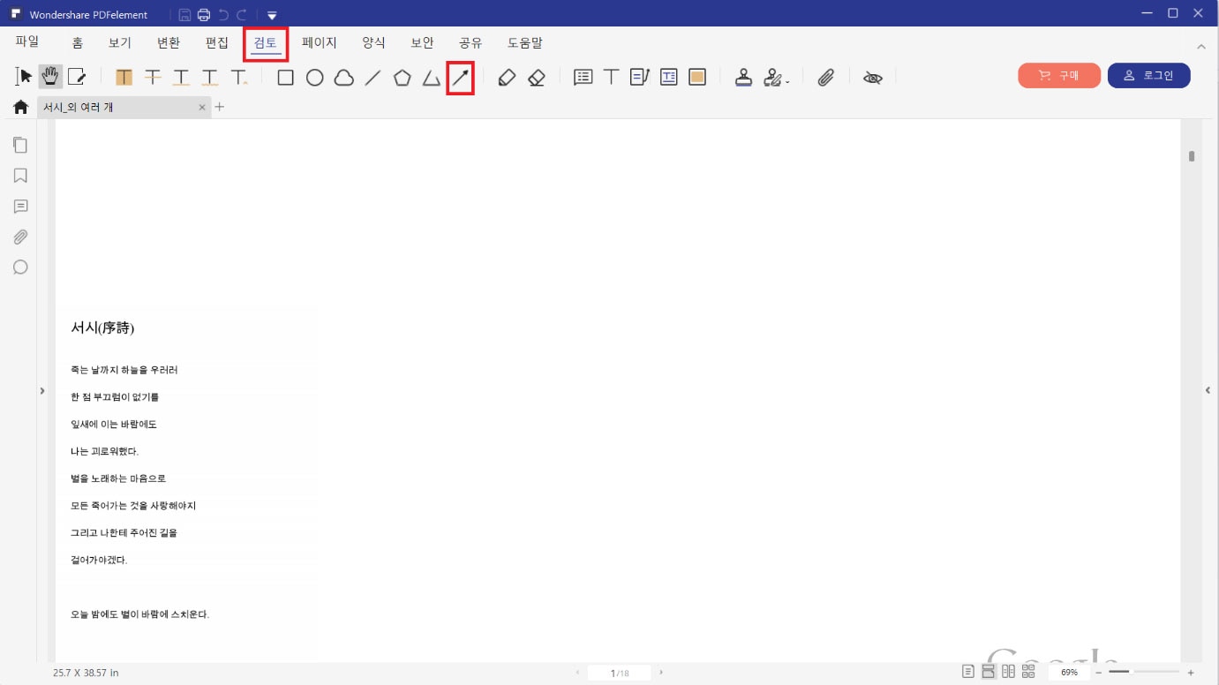
Task: Switch to the 공유 tab
Action: pyautogui.click(x=470, y=42)
